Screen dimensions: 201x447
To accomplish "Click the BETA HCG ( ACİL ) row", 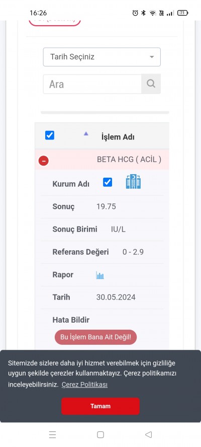I will click(102, 160).
